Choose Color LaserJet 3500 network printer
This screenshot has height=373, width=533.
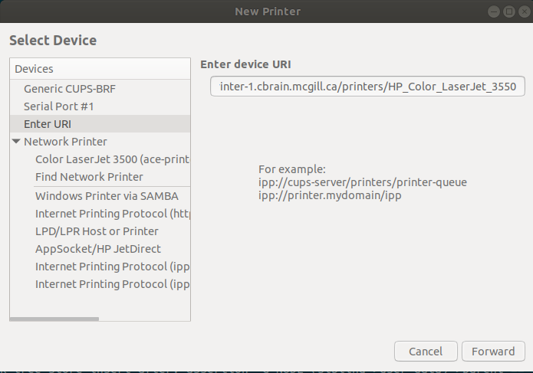[111, 159]
